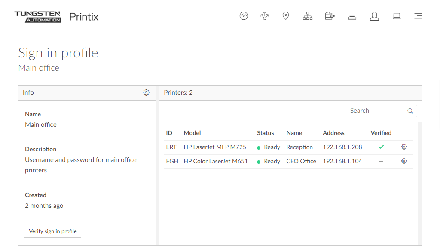Image resolution: width=440 pixels, height=252 pixels.
Task: Click the Info panel gear icon
Action: point(146,93)
